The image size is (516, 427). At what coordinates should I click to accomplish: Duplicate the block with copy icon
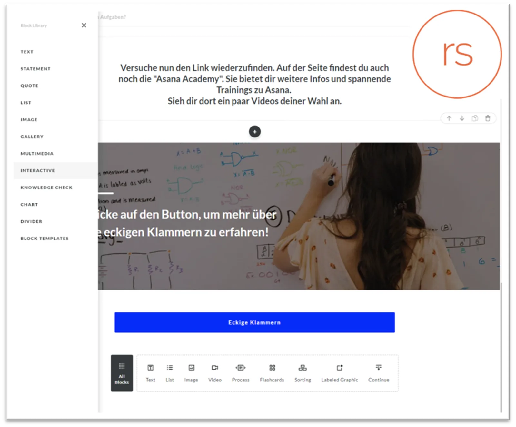[475, 118]
